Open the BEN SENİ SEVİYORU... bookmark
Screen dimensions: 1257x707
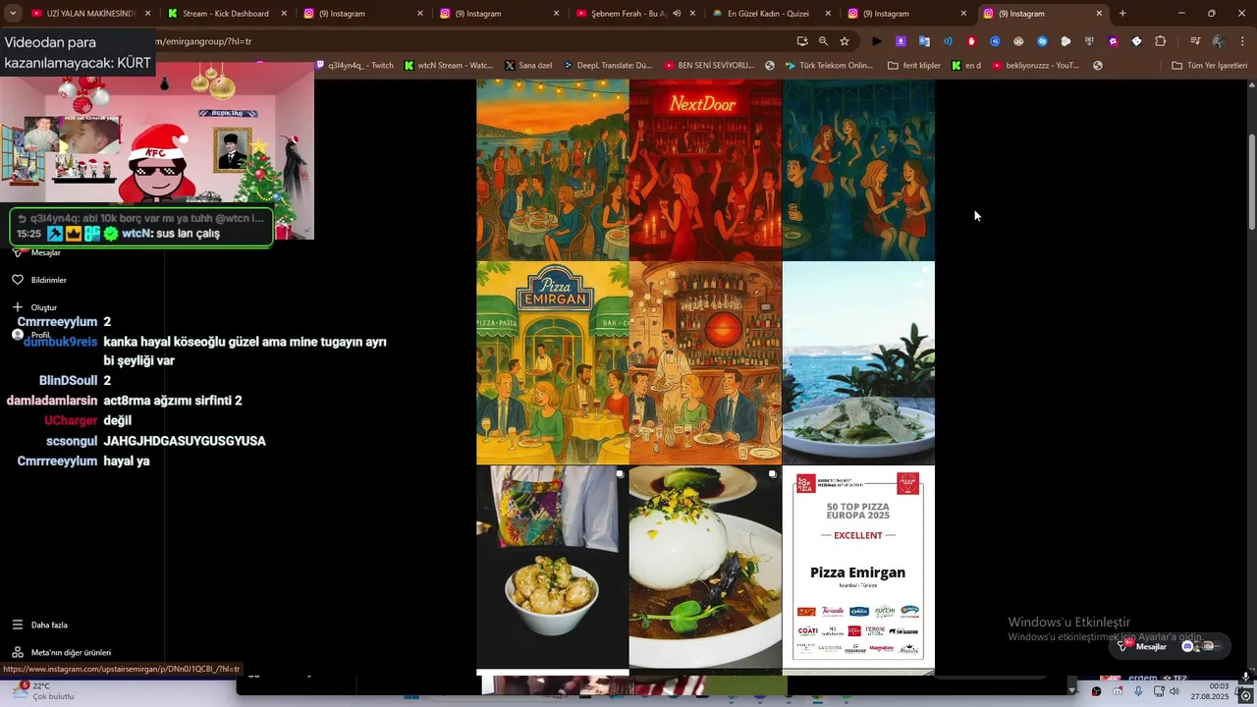coord(709,66)
